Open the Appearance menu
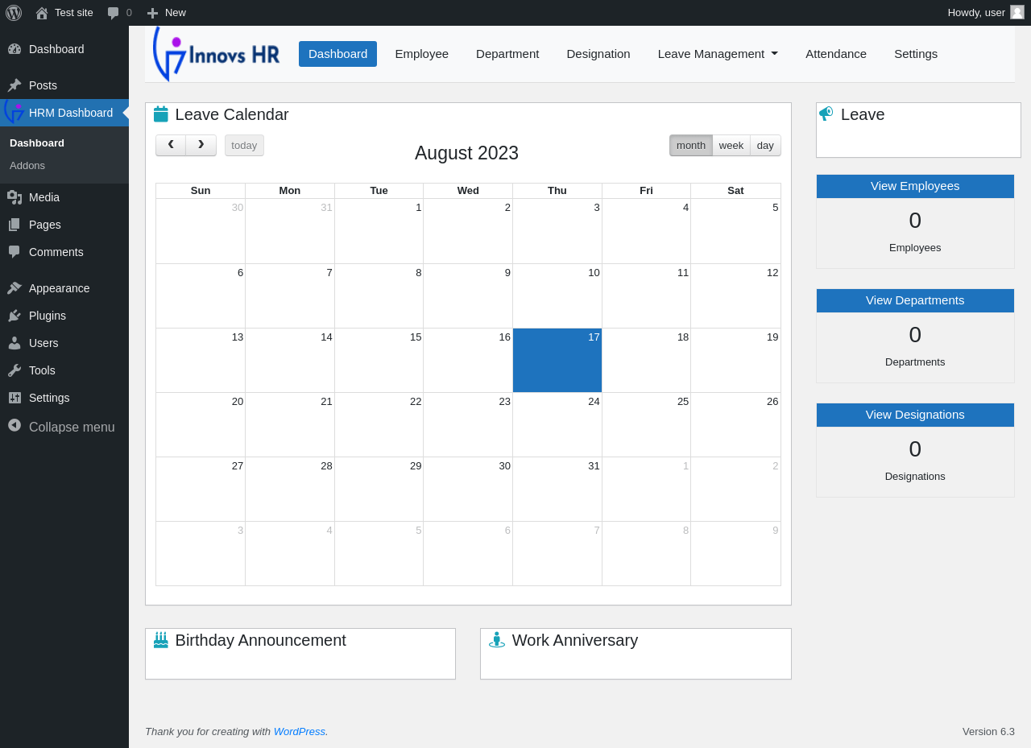This screenshot has height=748, width=1031. click(x=64, y=288)
